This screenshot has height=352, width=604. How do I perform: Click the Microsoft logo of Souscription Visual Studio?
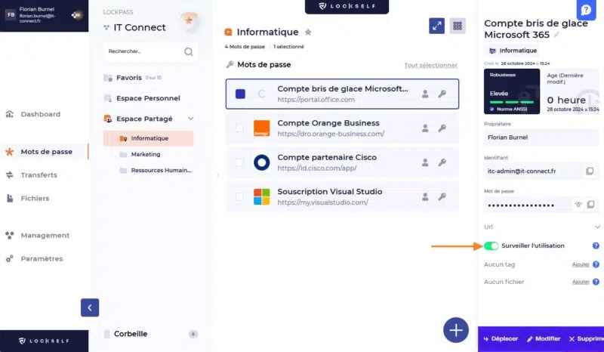261,196
